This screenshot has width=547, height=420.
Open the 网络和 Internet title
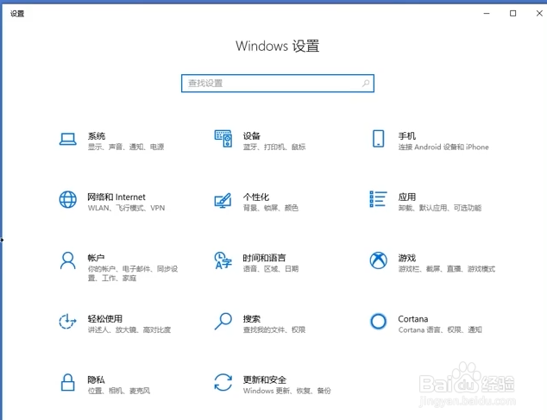(116, 197)
